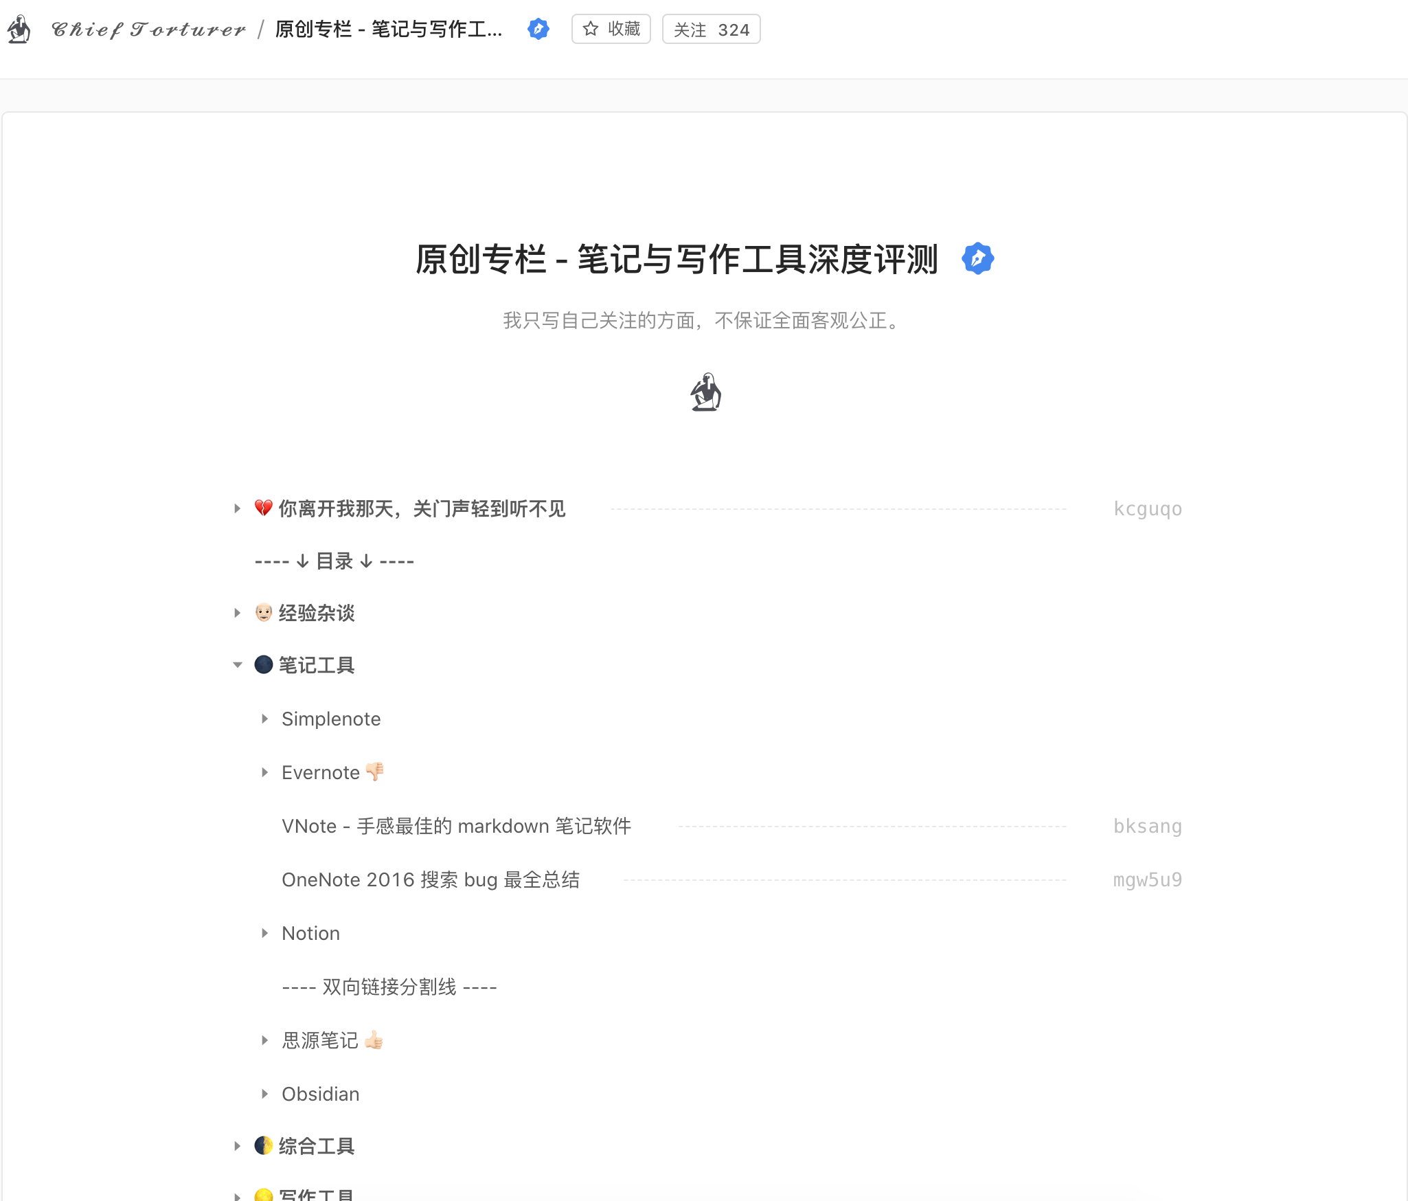Viewport: 1408px width, 1201px height.
Task: Click the mgw5u9 slug text
Action: [x=1148, y=879]
